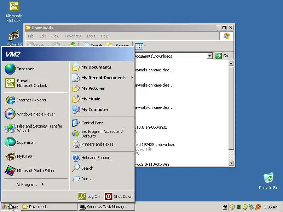Launch MyPal 68 from Start menu
The width and height of the screenshot is (283, 212).
click(36, 157)
